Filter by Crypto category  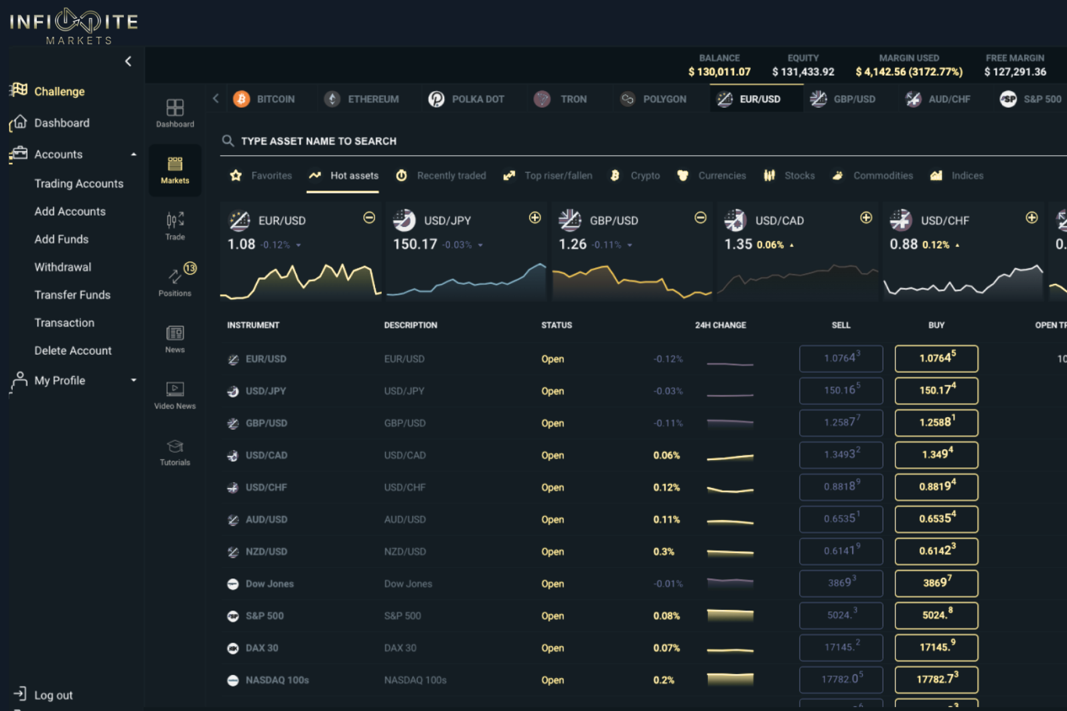(x=635, y=175)
